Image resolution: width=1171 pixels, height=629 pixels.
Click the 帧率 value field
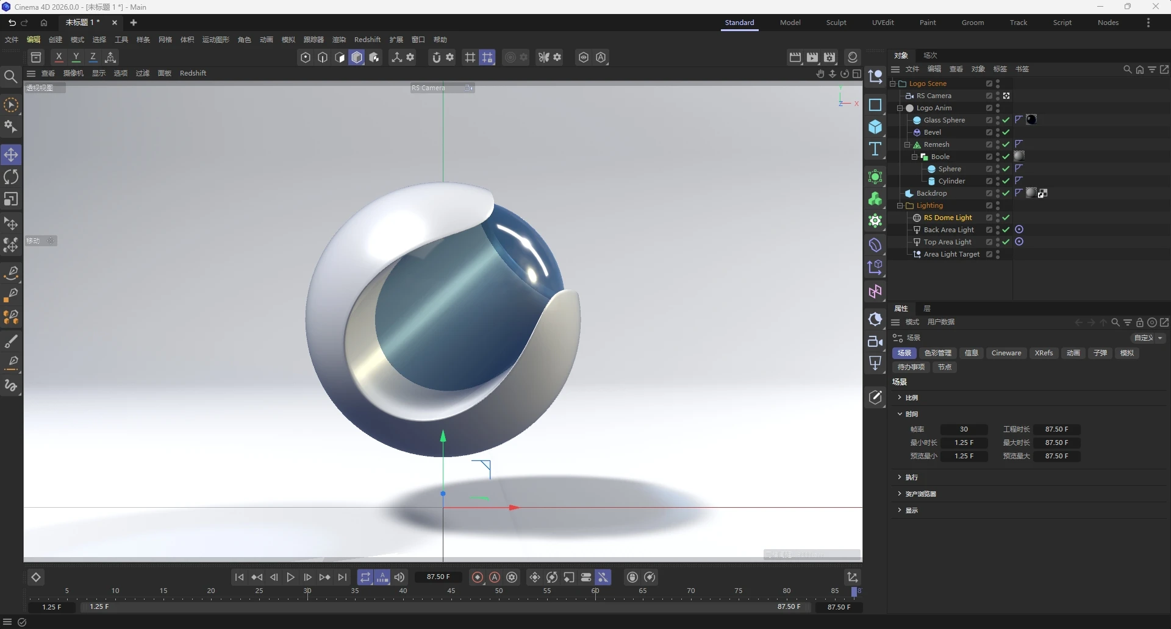964,429
